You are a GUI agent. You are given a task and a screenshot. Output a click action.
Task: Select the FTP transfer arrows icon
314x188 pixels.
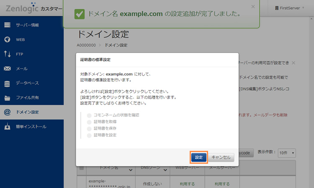tap(7, 54)
